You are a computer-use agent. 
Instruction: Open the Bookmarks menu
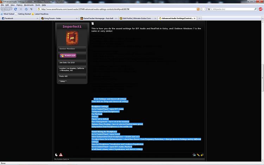29,5
